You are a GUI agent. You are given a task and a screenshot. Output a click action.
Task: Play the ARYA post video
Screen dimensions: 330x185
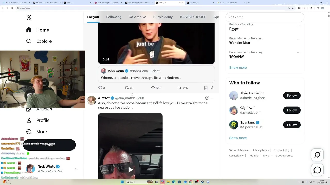click(131, 170)
